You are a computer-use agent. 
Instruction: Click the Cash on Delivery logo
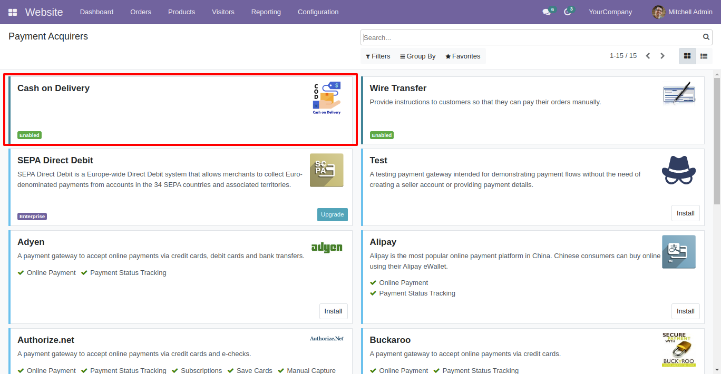tap(327, 98)
